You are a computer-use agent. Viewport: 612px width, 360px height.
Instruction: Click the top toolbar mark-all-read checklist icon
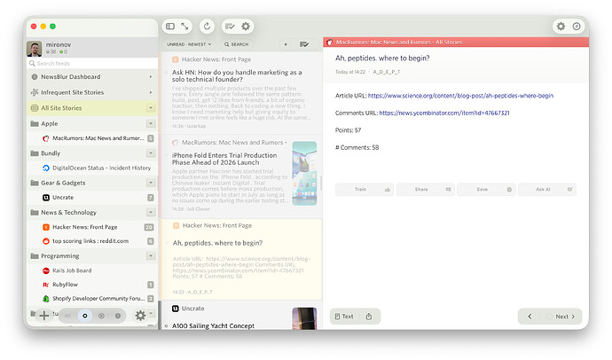[x=230, y=26]
